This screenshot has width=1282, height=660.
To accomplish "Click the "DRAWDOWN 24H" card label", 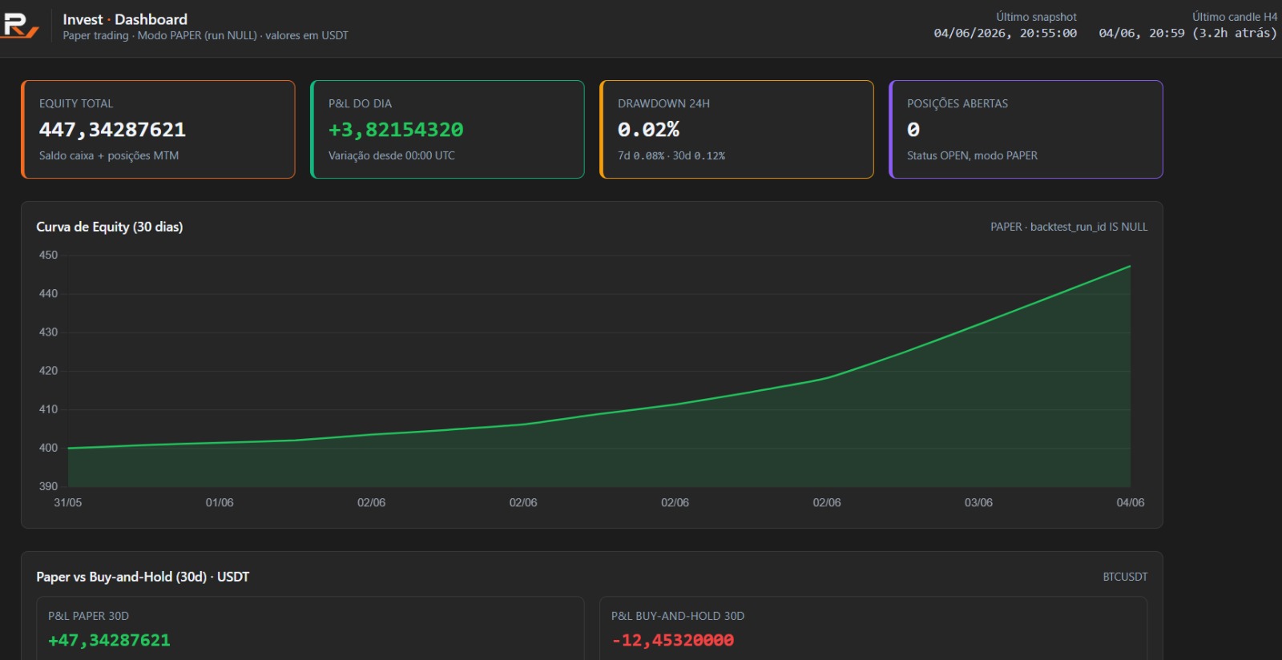I will [663, 103].
